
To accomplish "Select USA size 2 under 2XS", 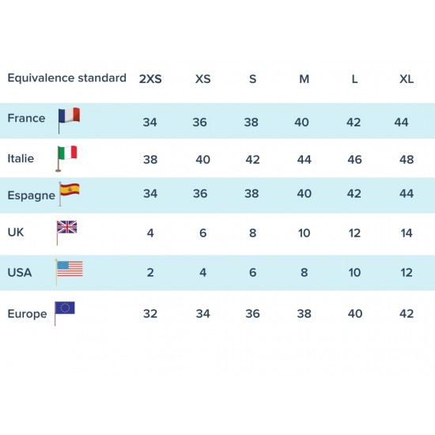I will click(x=150, y=272).
